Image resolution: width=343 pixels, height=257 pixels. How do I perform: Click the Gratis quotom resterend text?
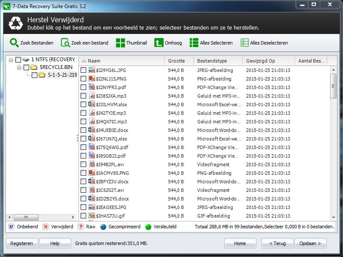pyautogui.click(x=111, y=243)
